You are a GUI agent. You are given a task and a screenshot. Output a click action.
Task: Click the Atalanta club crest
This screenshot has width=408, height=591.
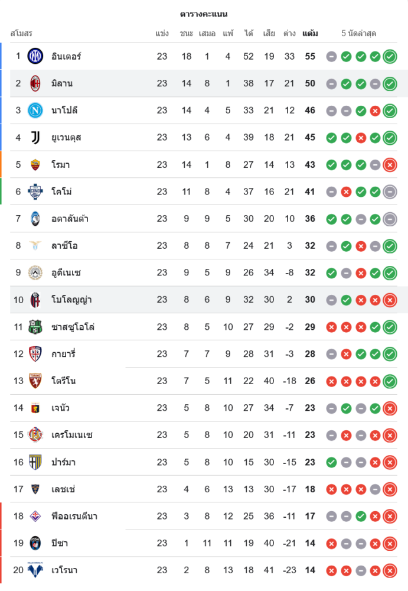[35, 219]
